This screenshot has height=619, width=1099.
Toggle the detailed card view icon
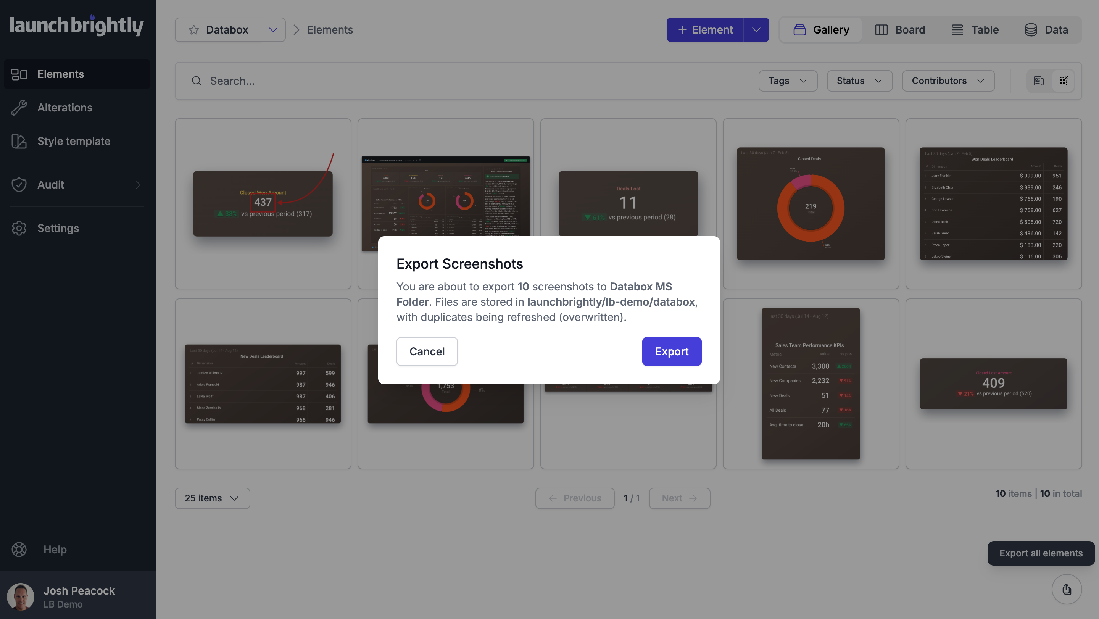1038,81
